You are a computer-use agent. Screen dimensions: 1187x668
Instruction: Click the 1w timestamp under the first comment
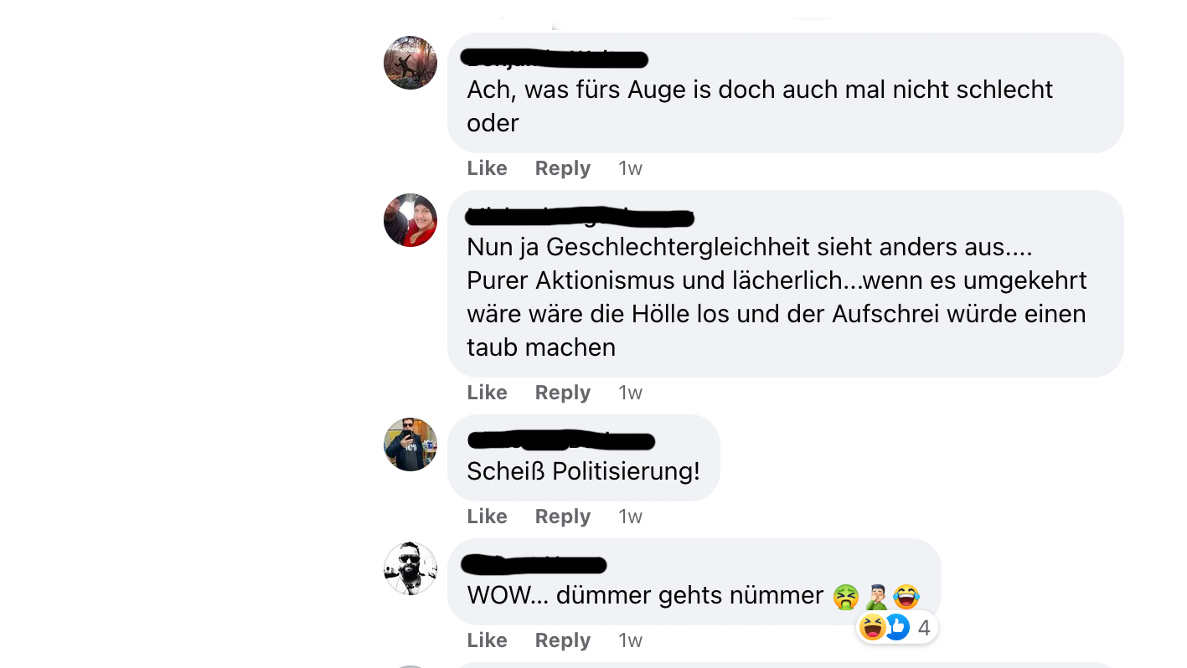(630, 168)
